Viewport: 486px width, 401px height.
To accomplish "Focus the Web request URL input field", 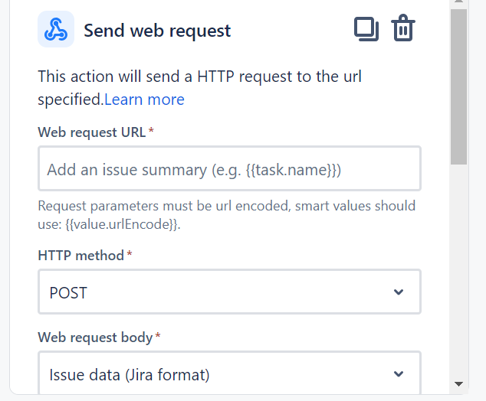I will click(229, 168).
